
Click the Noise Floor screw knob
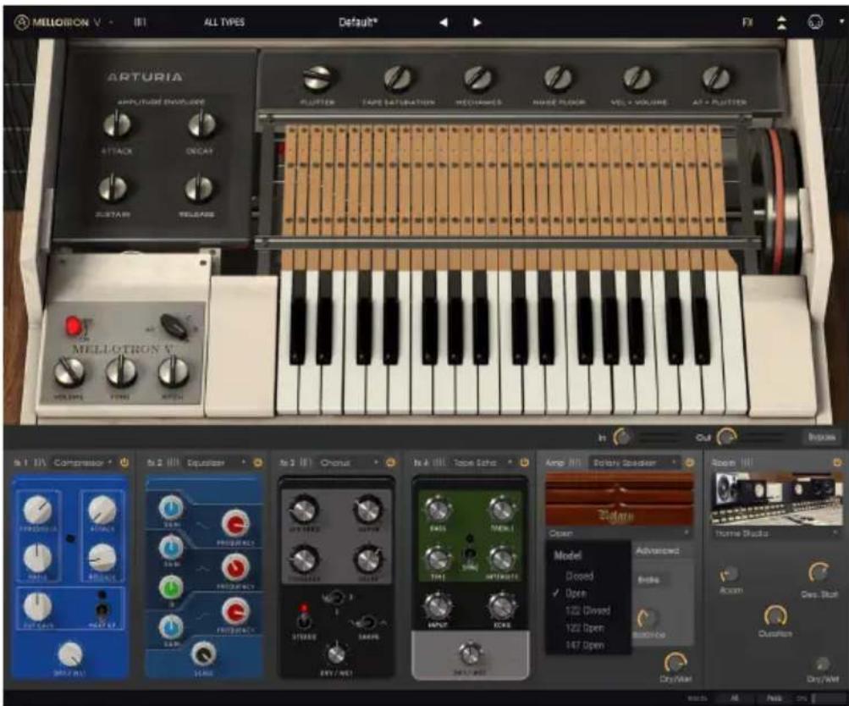[558, 79]
